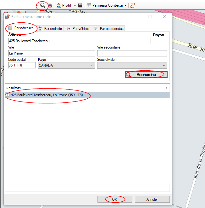This screenshot has width=205, height=208.
Task: Expand the 425 Boulevard Taschereau result
Action: click(x=8, y=95)
